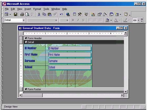Select the School text box
Viewport: 147px width, 110px height.
pyautogui.click(x=69, y=67)
